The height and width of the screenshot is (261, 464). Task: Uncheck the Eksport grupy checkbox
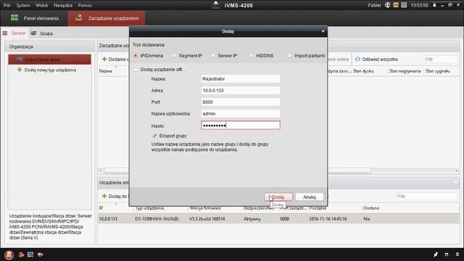pos(154,136)
